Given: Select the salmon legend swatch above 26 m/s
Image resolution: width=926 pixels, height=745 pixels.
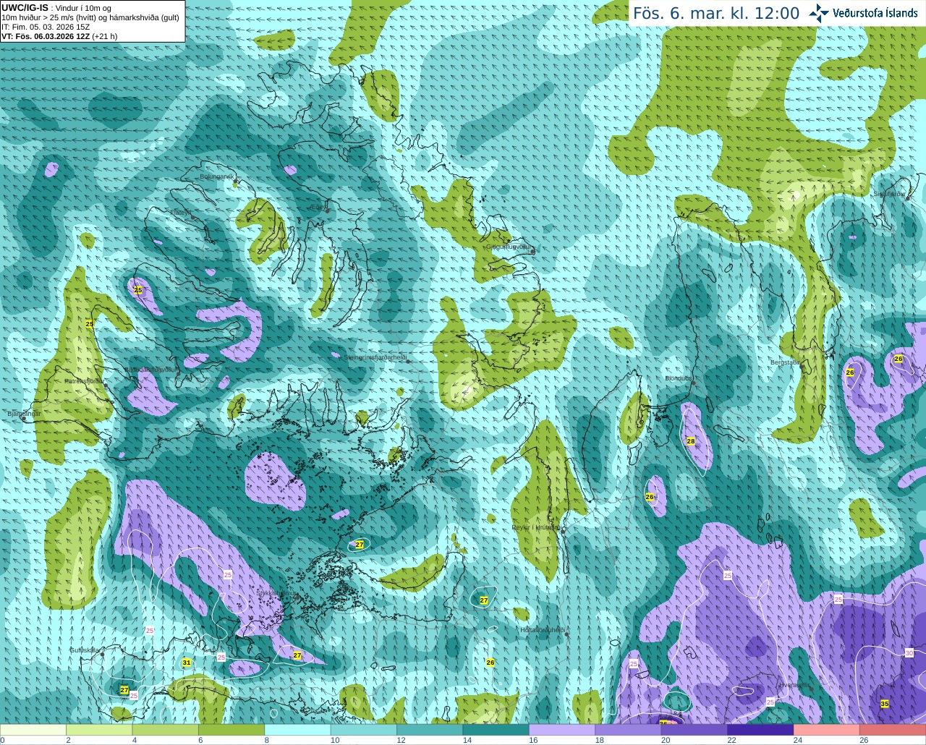Looking at the screenshot, I should pyautogui.click(x=893, y=730).
